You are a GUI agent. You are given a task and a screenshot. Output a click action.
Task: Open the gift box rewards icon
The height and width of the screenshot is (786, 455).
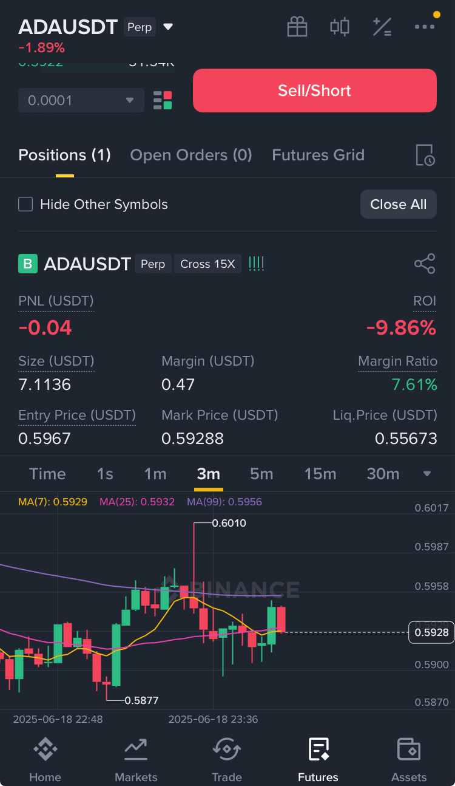tap(297, 27)
